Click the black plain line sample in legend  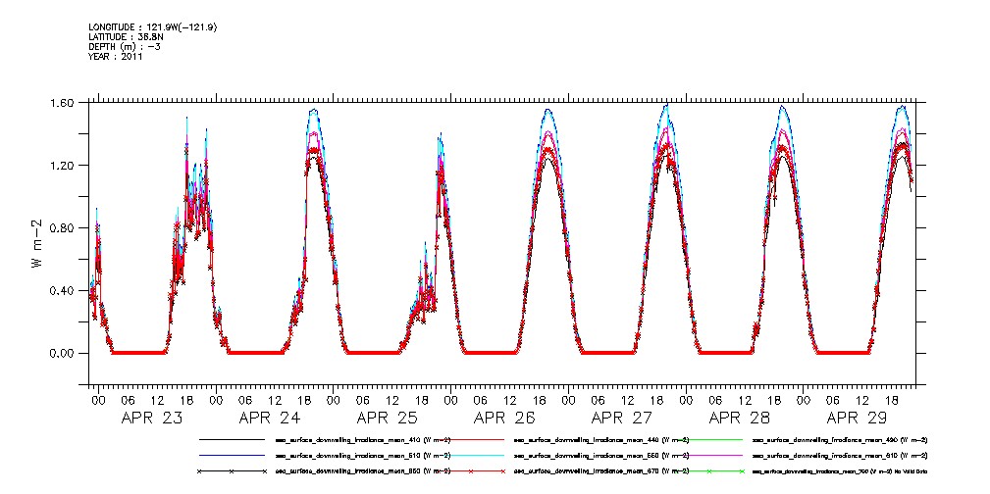[x=232, y=439]
